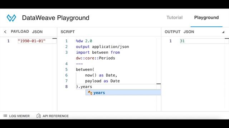Click the now() as Date line
Image resolution: width=229 pixels, height=128 pixels.
pyautogui.click(x=101, y=75)
